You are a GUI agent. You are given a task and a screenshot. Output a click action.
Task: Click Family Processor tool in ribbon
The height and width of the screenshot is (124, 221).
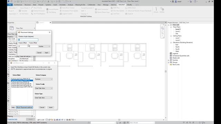(x=38, y=11)
